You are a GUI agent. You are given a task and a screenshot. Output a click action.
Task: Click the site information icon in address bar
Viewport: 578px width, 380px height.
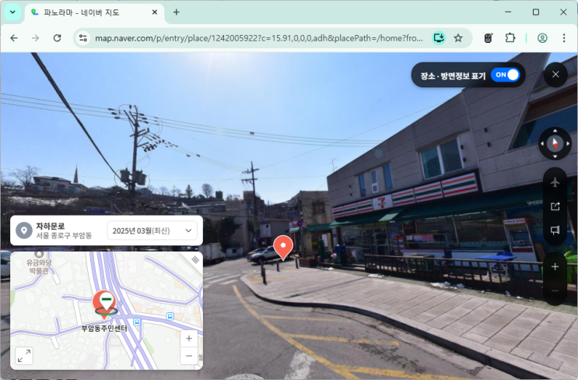pyautogui.click(x=83, y=38)
